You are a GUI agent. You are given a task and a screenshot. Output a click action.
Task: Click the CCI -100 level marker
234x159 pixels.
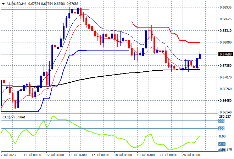(x=222, y=144)
